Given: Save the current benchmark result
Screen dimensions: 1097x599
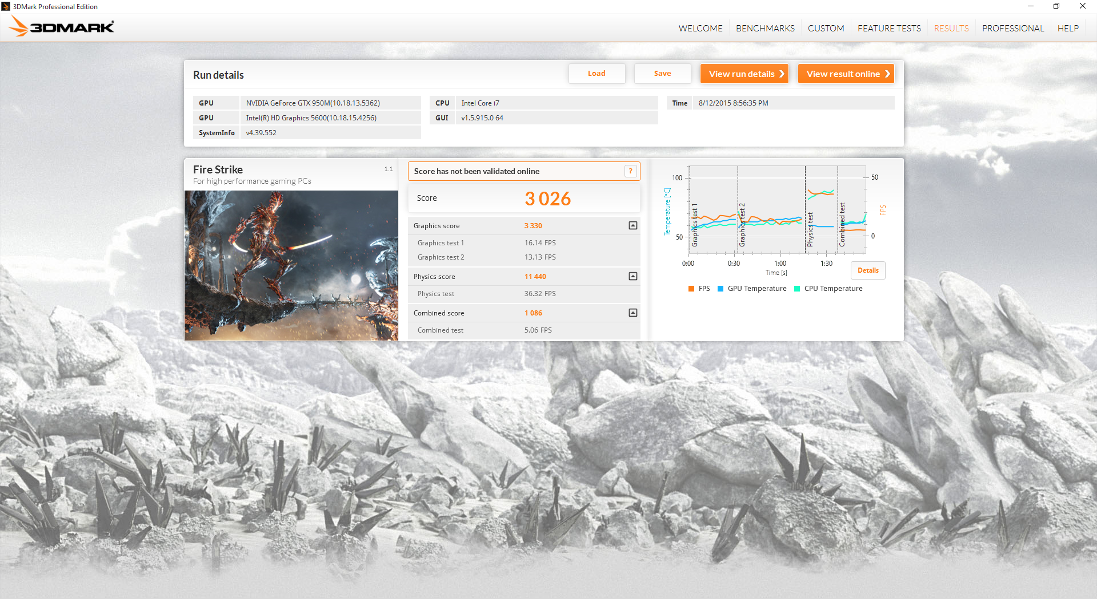Looking at the screenshot, I should [x=662, y=74].
